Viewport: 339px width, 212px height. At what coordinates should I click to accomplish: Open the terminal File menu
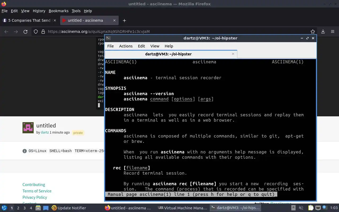[x=110, y=46]
